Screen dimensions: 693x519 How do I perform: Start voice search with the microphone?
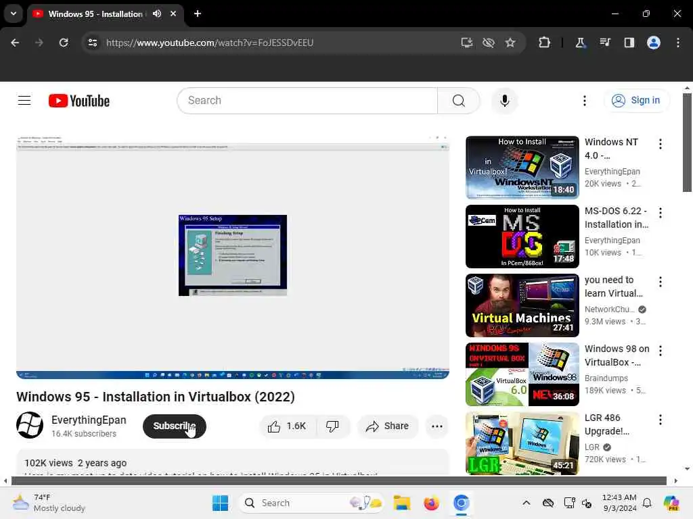point(504,101)
